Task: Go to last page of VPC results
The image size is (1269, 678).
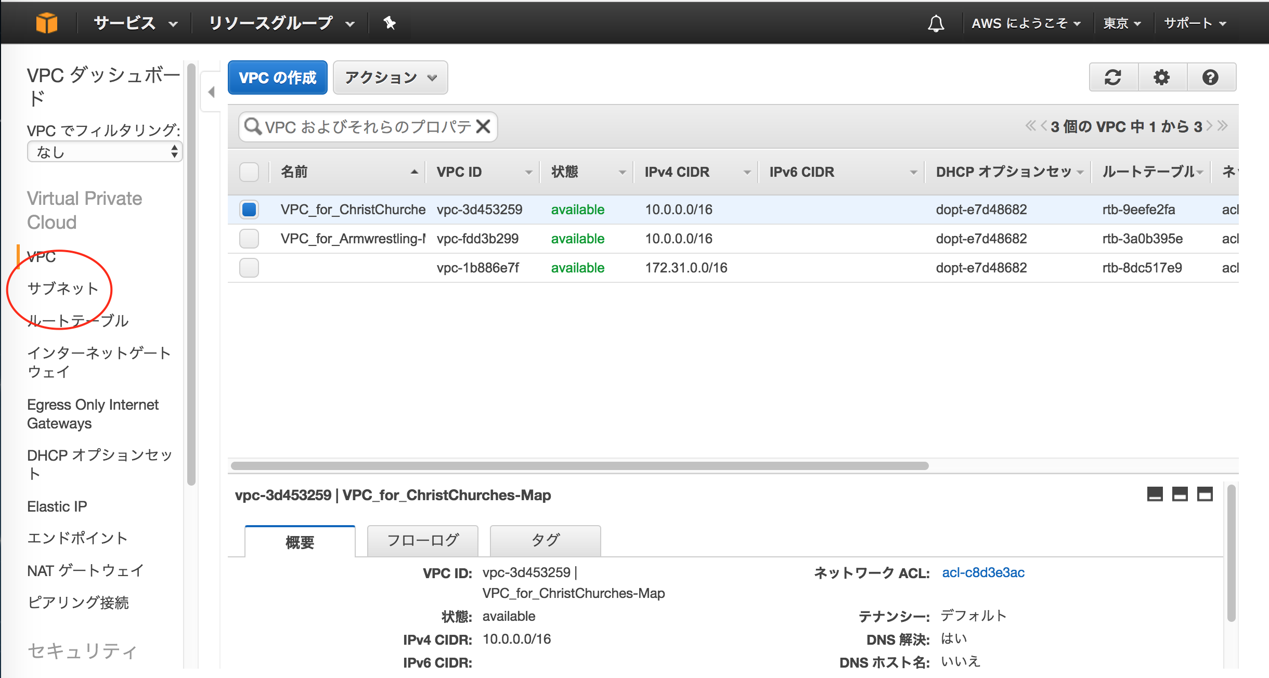Action: point(1222,126)
